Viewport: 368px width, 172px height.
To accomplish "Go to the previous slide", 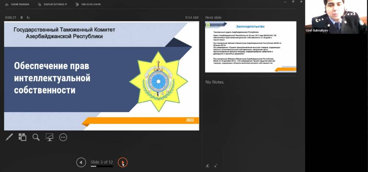I will 81,162.
